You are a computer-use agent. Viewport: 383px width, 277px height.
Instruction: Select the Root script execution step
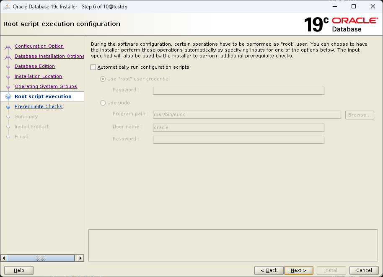(x=43, y=96)
